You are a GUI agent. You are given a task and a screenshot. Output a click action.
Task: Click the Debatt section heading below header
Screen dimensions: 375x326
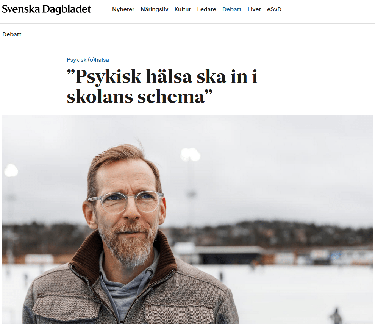pos(12,34)
